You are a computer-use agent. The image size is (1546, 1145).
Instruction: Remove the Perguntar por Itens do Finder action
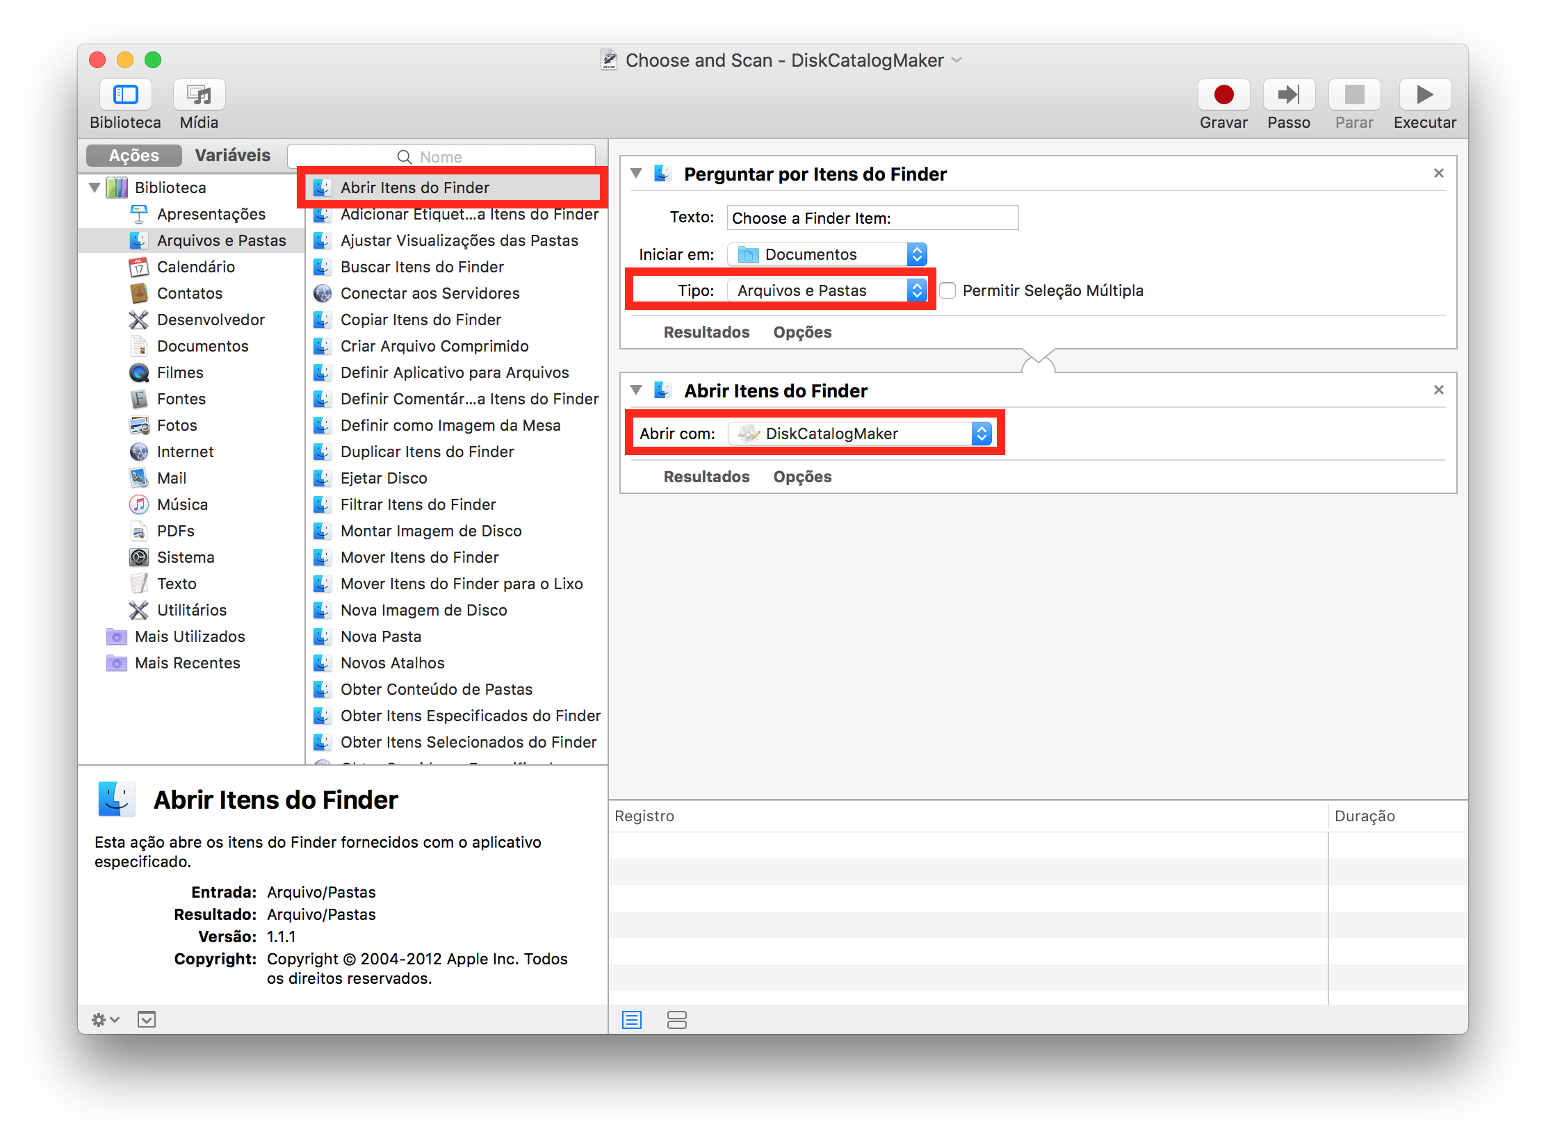pyautogui.click(x=1439, y=173)
